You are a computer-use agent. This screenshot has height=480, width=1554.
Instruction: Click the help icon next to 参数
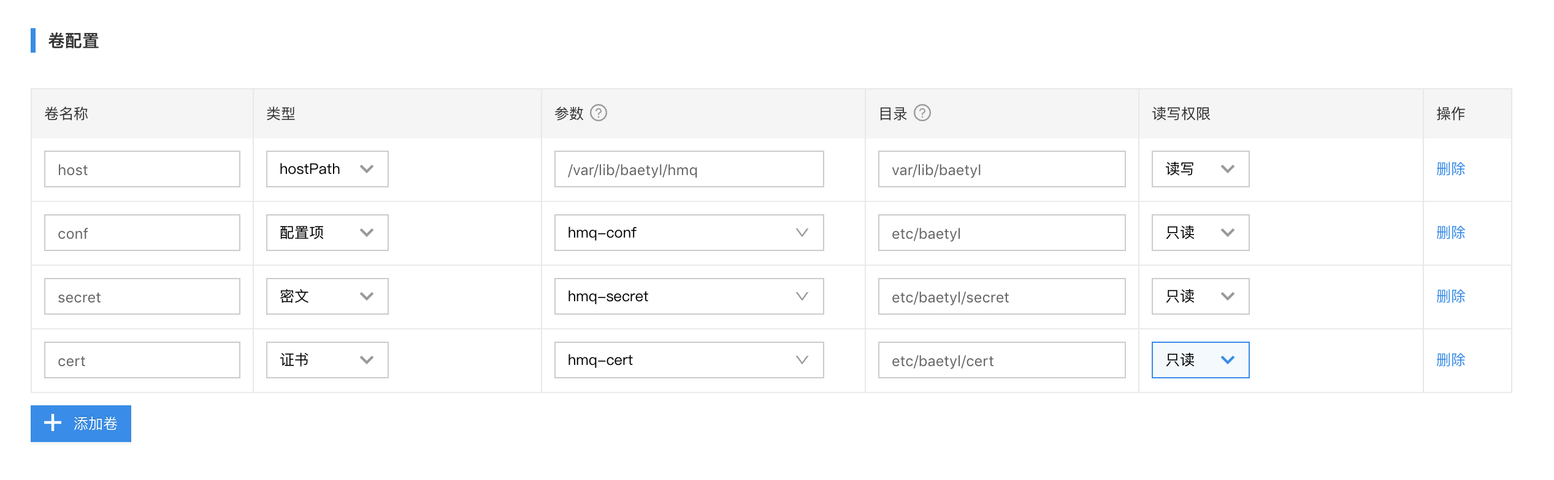coord(598,113)
